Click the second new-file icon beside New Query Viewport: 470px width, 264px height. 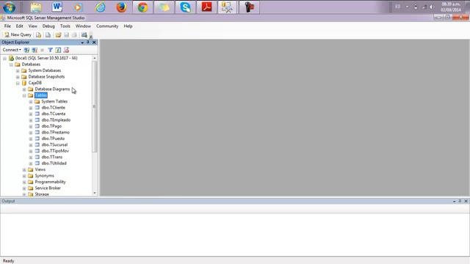[x=48, y=34]
